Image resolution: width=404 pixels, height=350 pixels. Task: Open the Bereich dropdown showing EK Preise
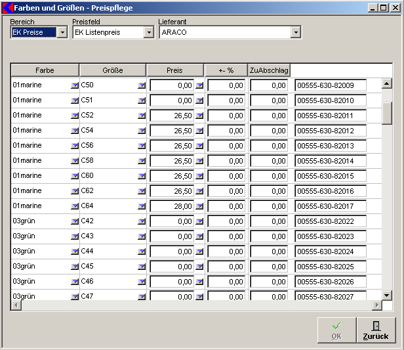coord(62,32)
